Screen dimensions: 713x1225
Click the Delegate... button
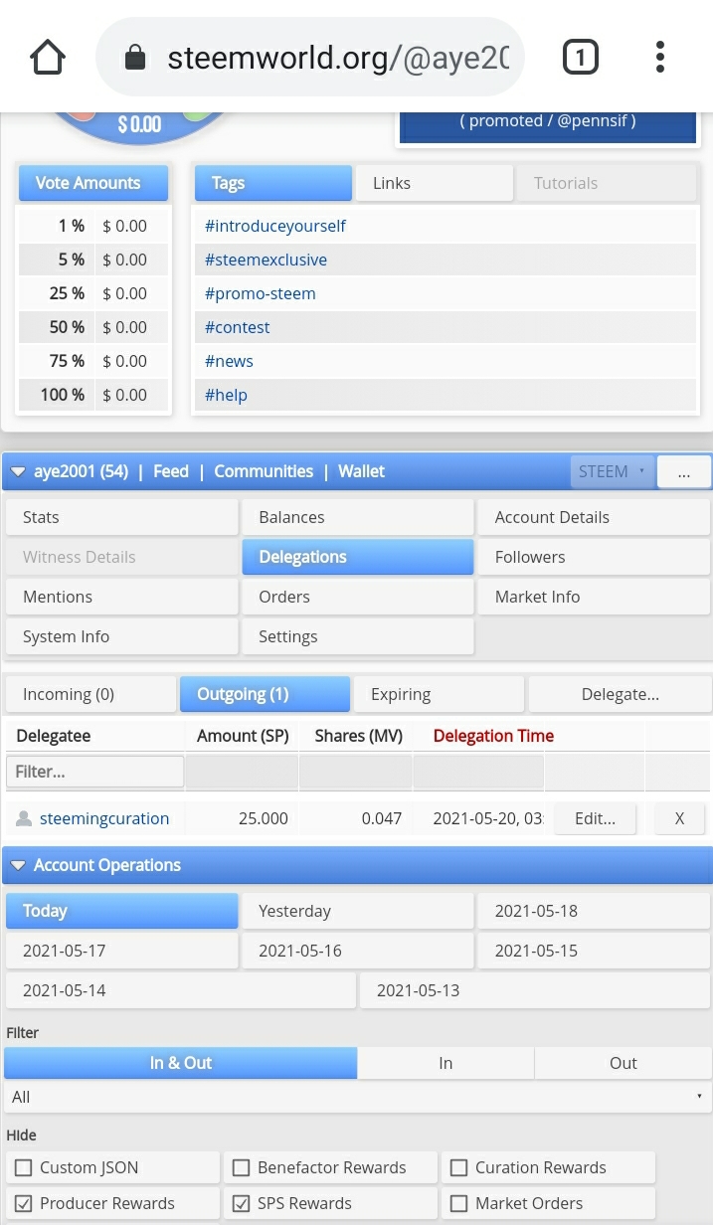pyautogui.click(x=620, y=694)
